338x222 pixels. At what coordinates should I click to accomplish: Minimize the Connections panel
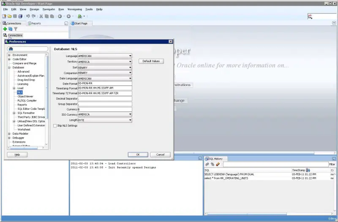click(x=66, y=23)
